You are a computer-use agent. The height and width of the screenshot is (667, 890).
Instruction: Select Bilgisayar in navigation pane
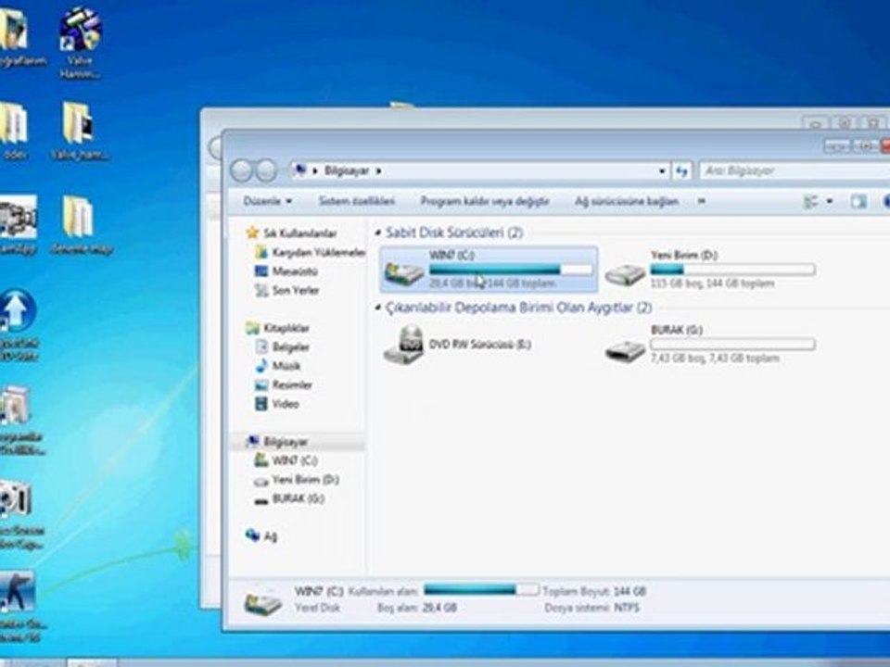coord(277,441)
